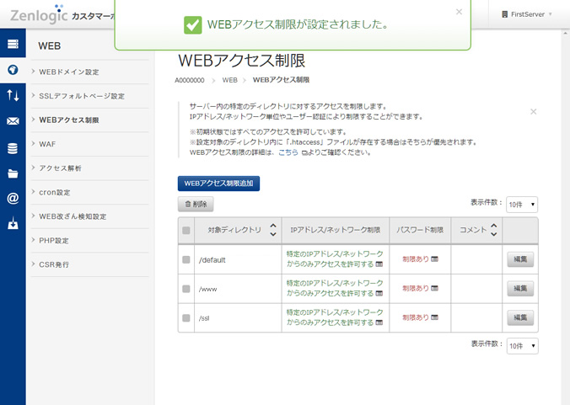Close the success notification banner

(x=459, y=12)
